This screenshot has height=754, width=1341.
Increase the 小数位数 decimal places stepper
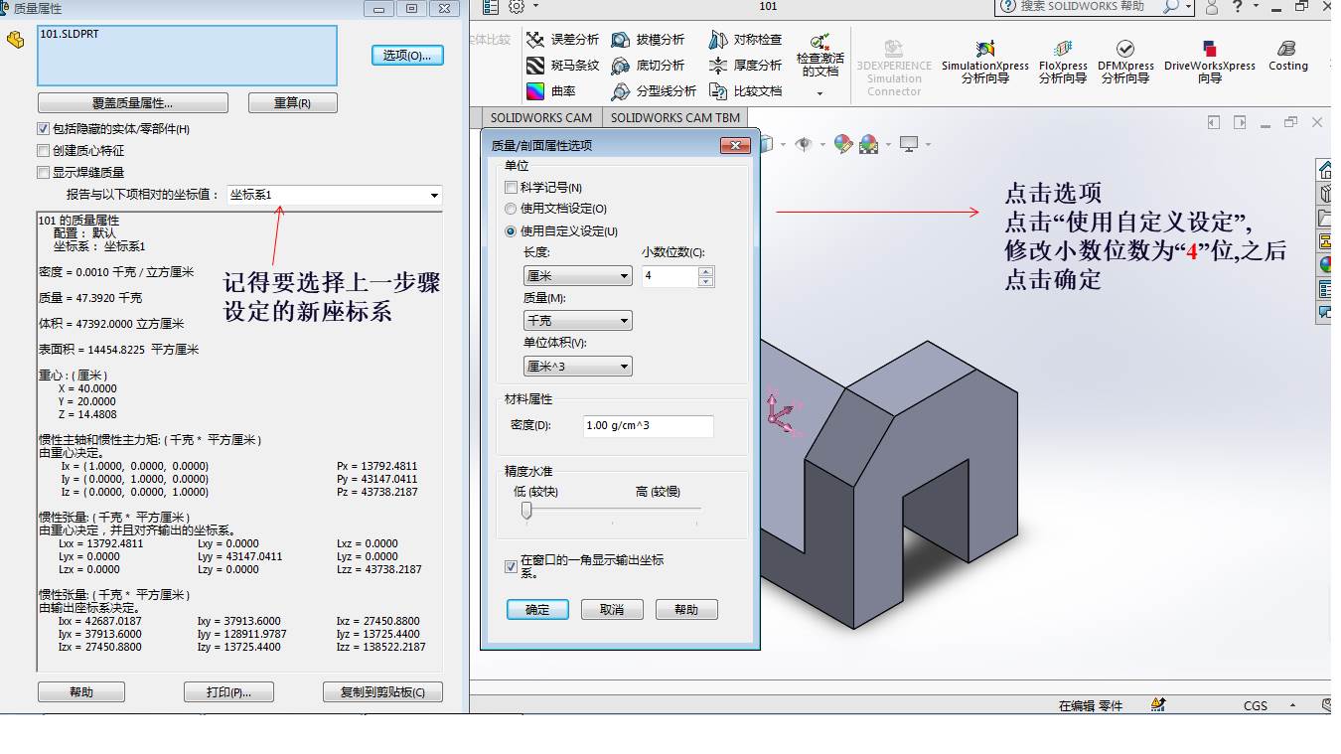pos(706,271)
